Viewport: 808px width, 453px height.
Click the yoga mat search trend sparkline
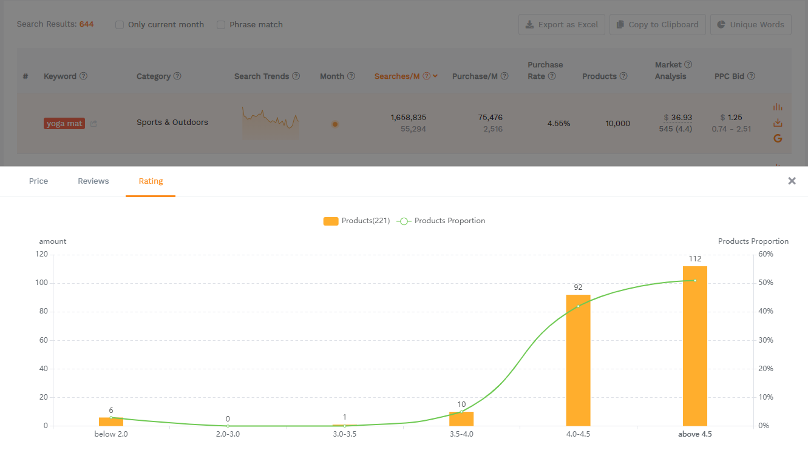[x=271, y=122]
